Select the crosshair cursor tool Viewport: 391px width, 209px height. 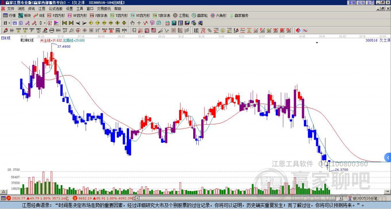(x=139, y=23)
